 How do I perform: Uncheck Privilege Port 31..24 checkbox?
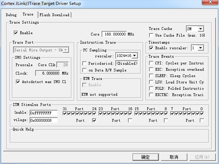pos(94,120)
